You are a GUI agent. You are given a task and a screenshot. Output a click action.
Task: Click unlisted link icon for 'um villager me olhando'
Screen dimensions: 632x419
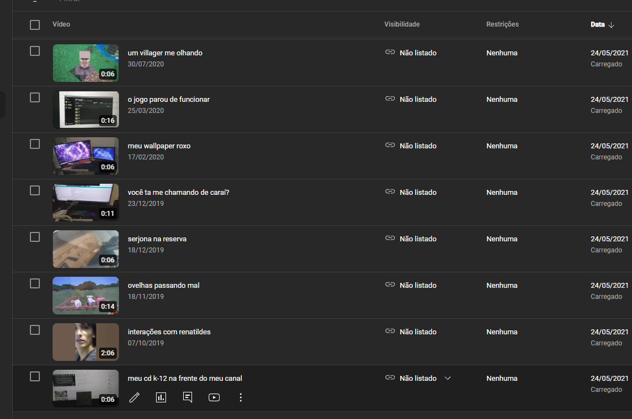coord(390,52)
